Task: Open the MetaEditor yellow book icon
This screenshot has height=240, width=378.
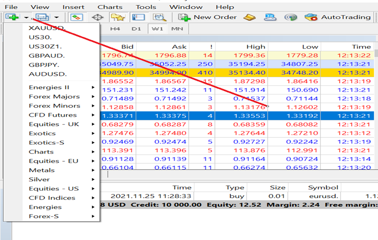Action: (x=249, y=17)
